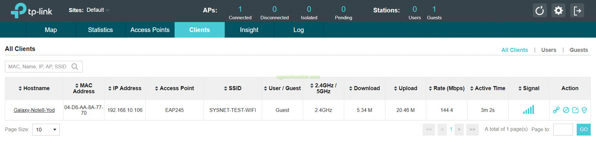Click the Pending APs count
Image resolution: width=596 pixels, height=152 pixels.
pos(343,9)
